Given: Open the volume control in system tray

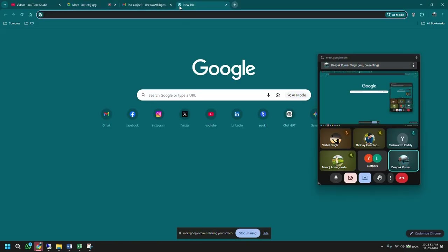Looking at the screenshot, I should pos(402,246).
